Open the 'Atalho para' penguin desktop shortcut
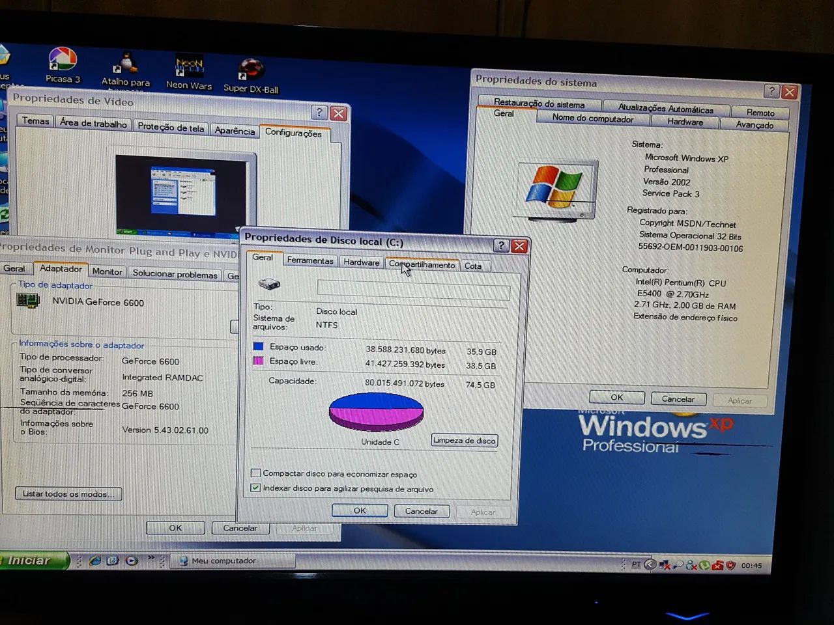Viewport: 834px width, 625px height. tap(125, 69)
